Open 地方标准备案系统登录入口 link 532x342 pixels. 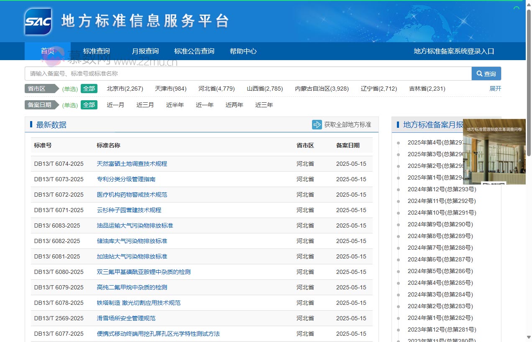click(x=454, y=51)
